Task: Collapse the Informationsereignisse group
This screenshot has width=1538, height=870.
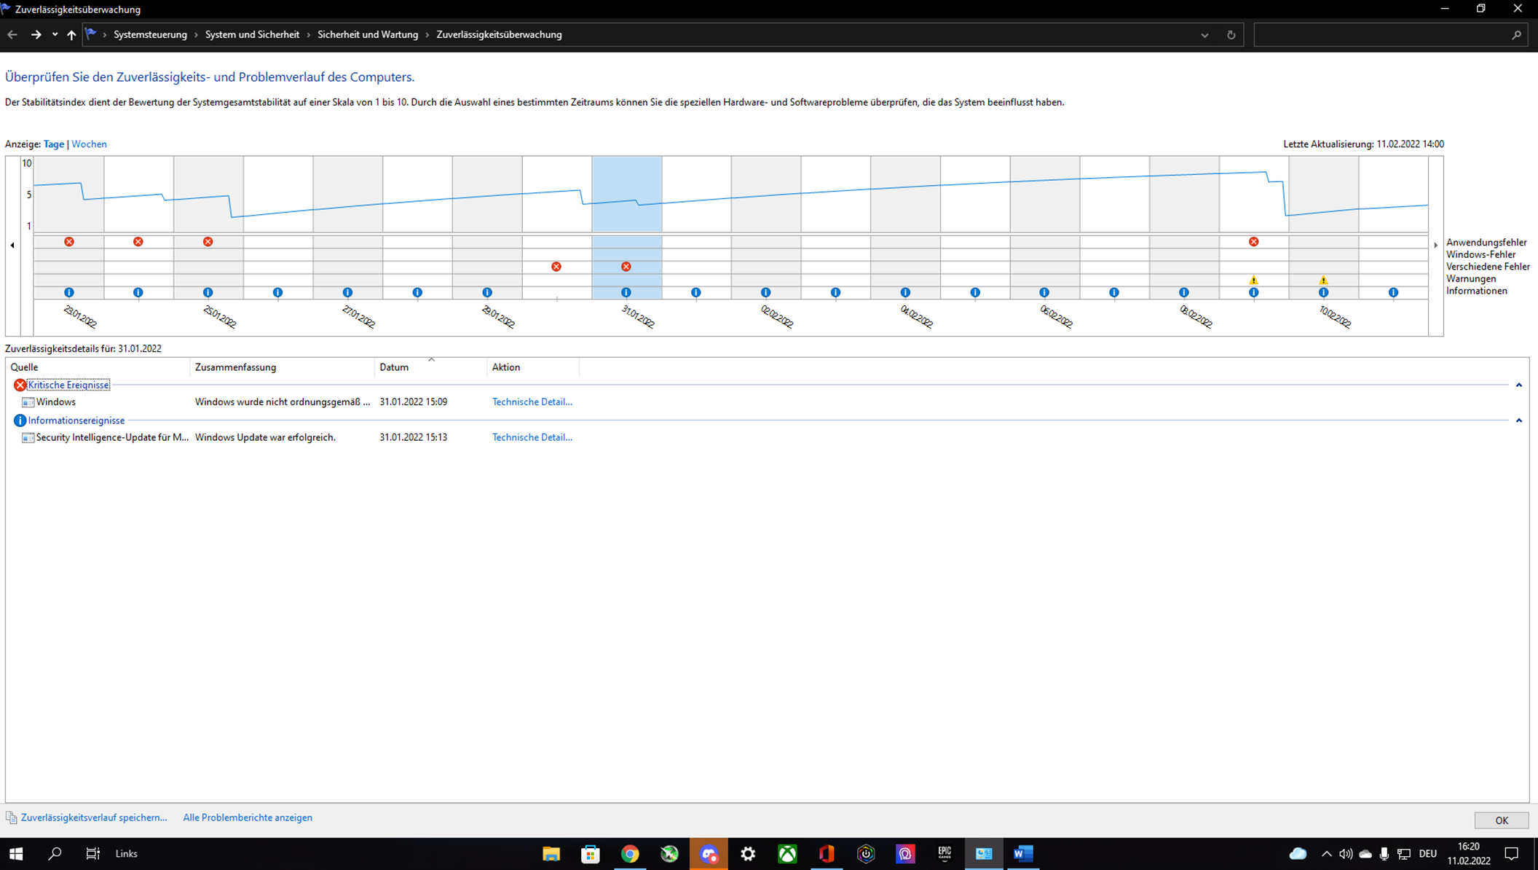Action: (1518, 420)
